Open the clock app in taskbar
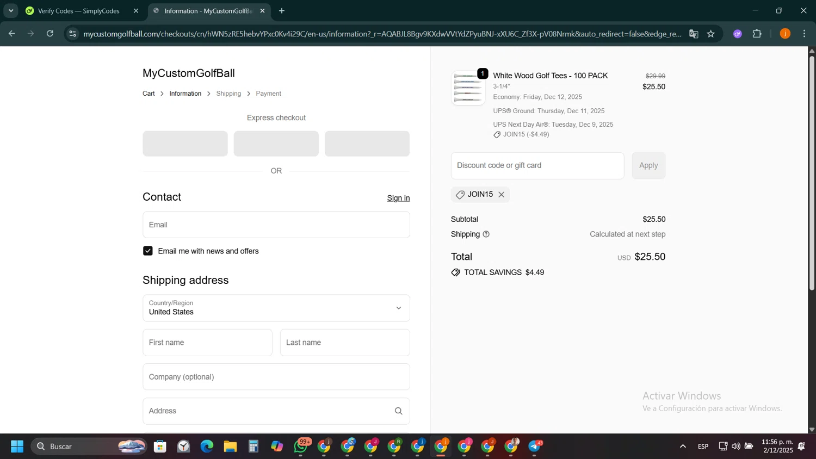 click(x=183, y=446)
